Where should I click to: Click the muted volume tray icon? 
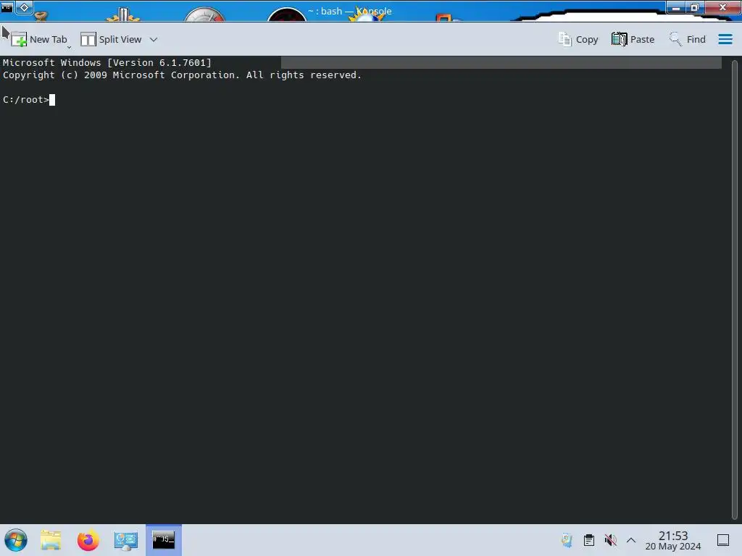[x=610, y=540]
